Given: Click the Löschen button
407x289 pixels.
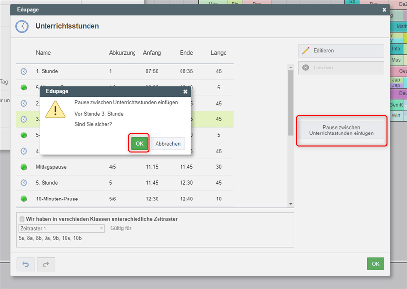Looking at the screenshot, I should coord(341,67).
